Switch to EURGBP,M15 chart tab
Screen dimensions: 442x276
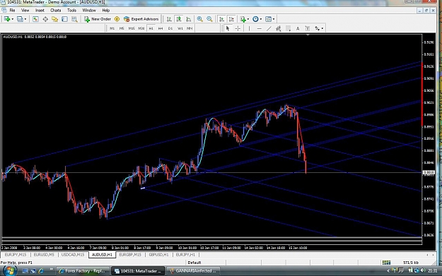point(130,255)
